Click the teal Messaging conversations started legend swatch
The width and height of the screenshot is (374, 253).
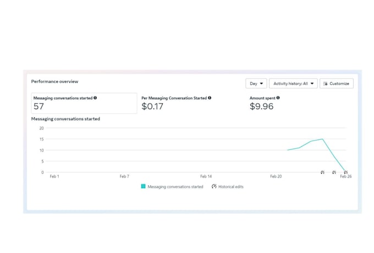[143, 186]
